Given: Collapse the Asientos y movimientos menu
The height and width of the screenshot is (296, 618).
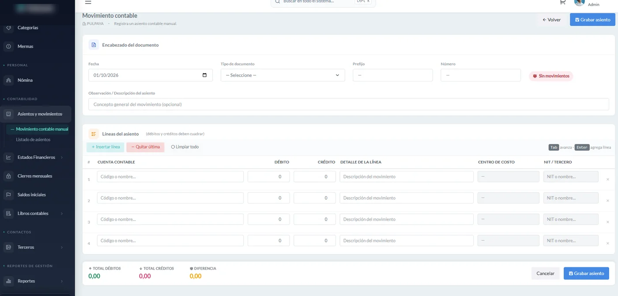Looking at the screenshot, I should tap(36, 114).
